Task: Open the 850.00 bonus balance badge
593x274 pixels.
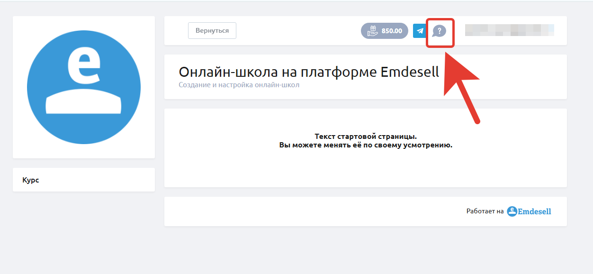Action: click(x=385, y=31)
